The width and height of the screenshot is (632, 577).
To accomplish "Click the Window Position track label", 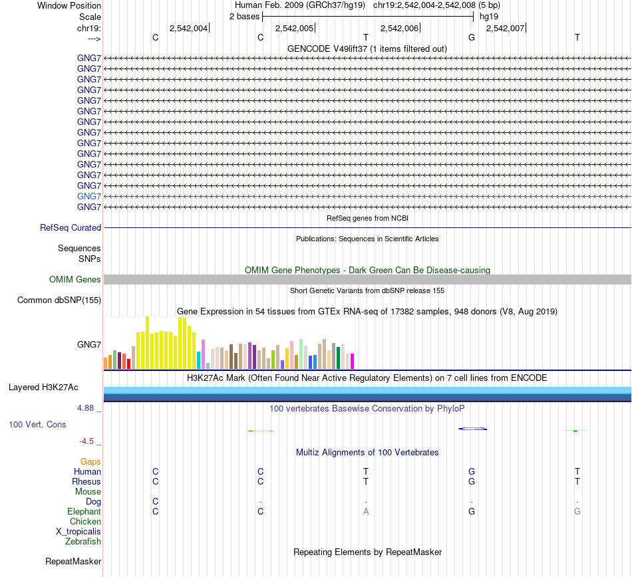I will 69,5.
